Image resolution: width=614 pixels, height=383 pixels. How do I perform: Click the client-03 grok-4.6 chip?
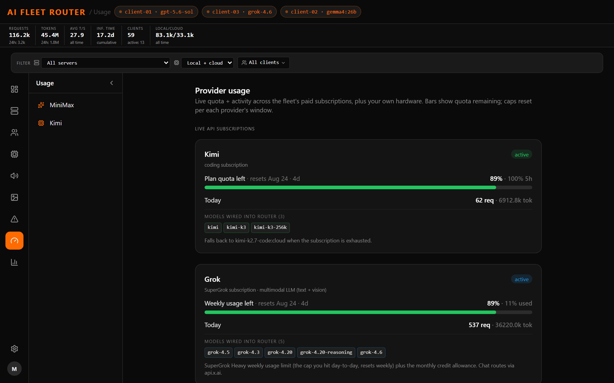[x=239, y=12]
